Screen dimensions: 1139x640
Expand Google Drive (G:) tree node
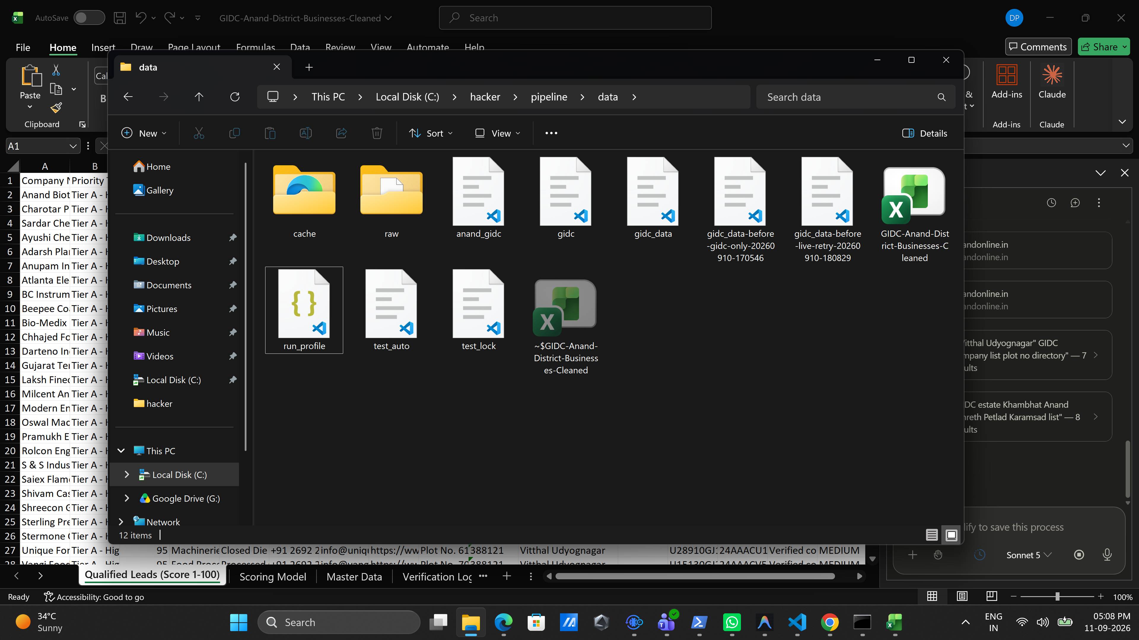pos(127,498)
